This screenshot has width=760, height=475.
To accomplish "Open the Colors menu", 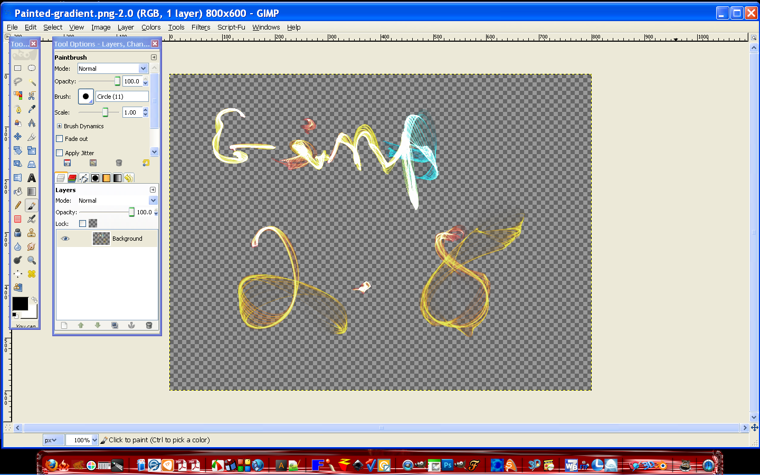I will (x=151, y=27).
